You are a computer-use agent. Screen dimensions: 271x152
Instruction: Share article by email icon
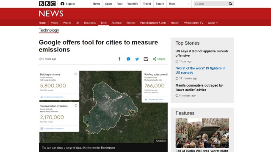point(146,59)
